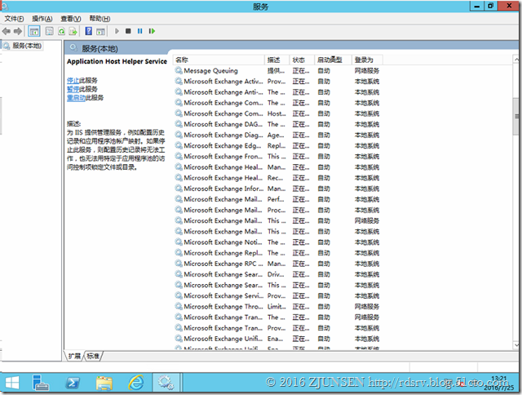Open Server Manager from the taskbar
Image resolution: width=522 pixels, height=395 pixels.
tap(41, 383)
